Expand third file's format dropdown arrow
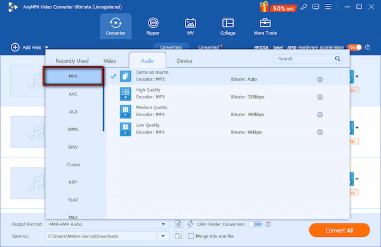 tap(357, 179)
